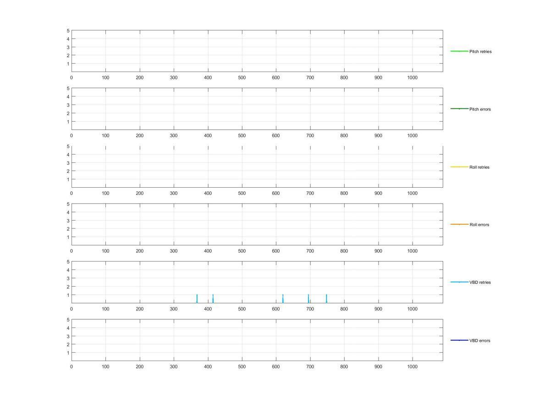This screenshot has height=406, width=550.
Task: Click the '300' x-axis label under Roll errors plot
Action: 174,251
